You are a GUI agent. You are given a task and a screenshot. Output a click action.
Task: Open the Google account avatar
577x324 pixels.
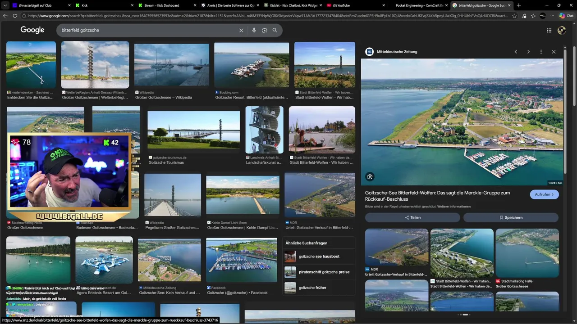point(562,30)
